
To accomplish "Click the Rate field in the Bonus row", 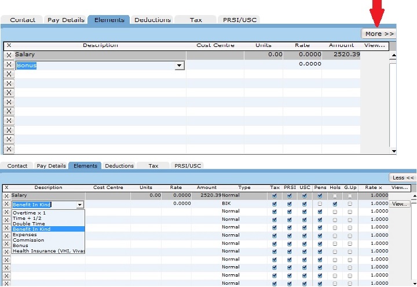I will (302, 65).
